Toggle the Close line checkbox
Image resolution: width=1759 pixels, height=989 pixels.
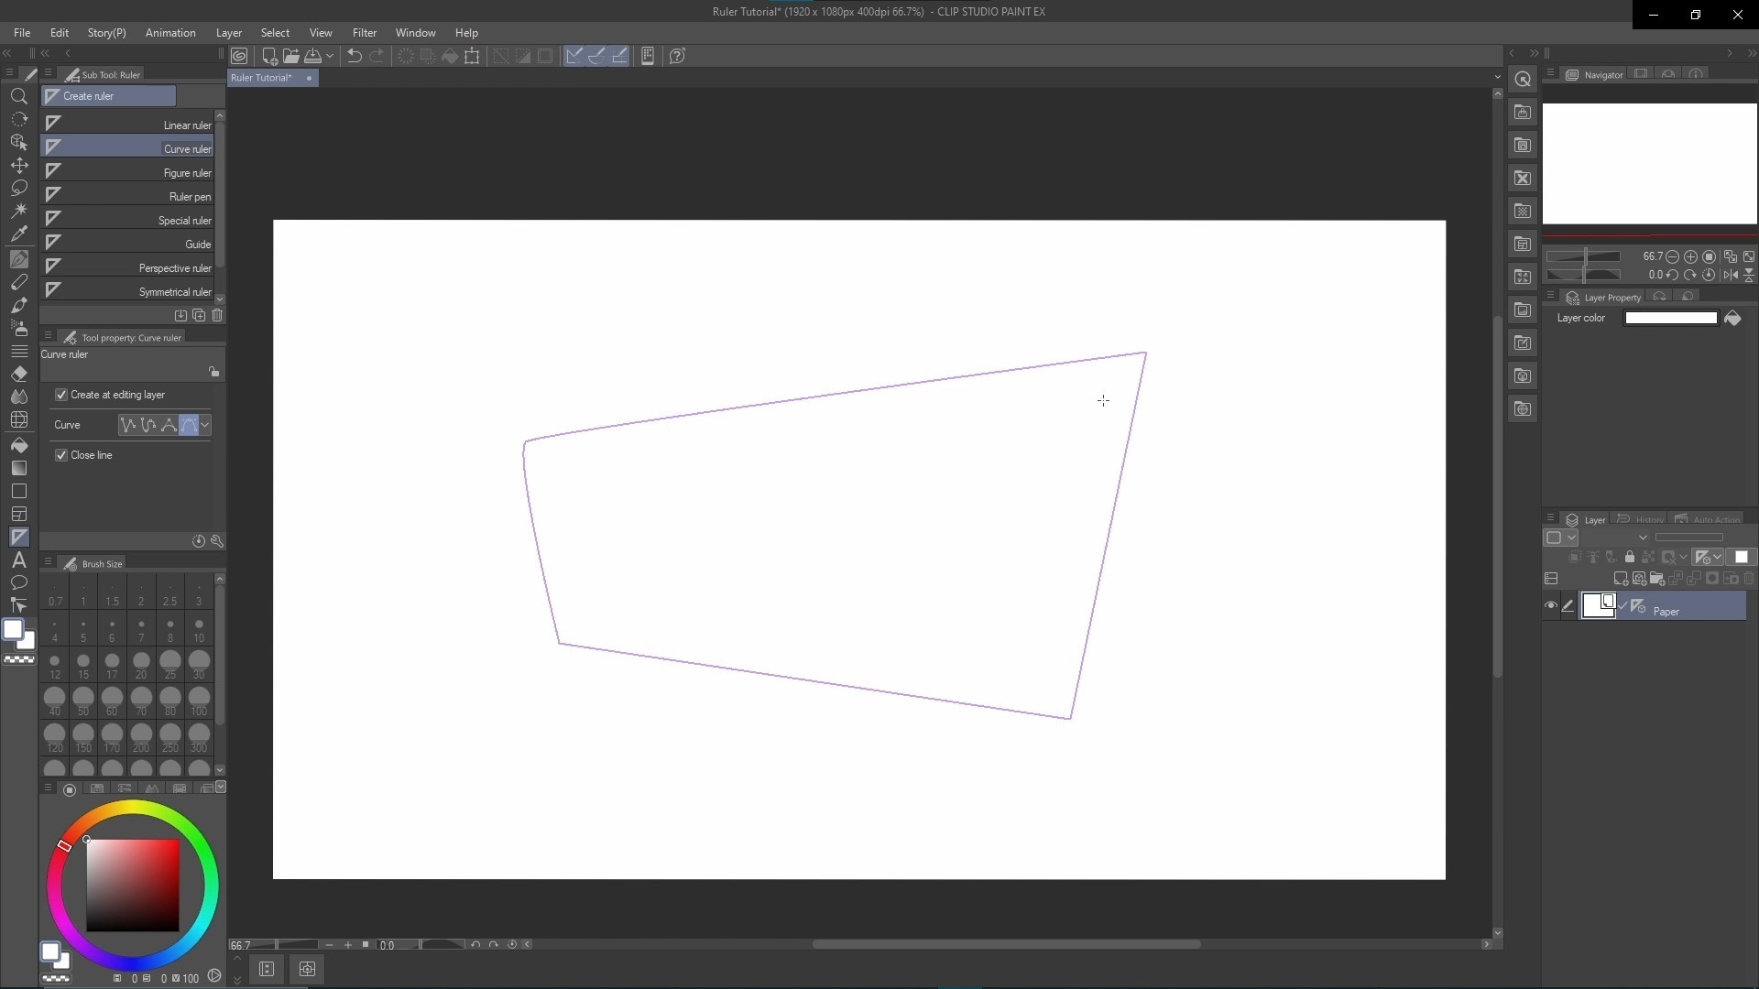[61, 455]
